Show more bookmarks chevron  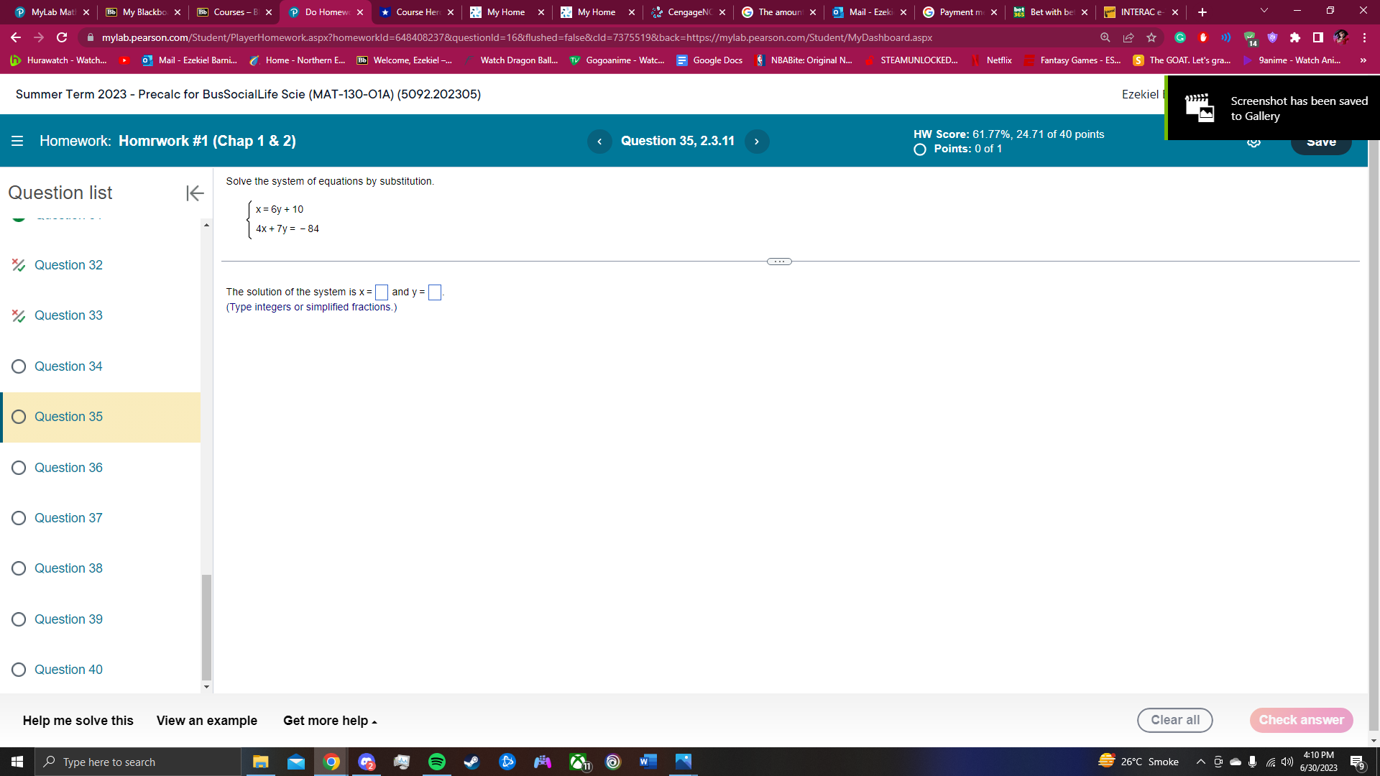[1363, 60]
